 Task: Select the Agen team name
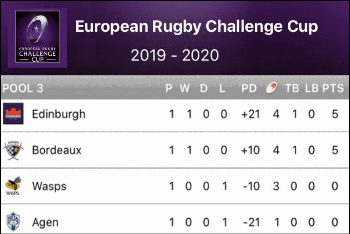coord(45,223)
